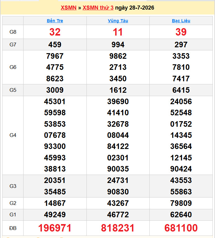Image resolution: width=215 pixels, height=238 pixels.
Task: Select the date text ngày 28-7-2026
Action: pyautogui.click(x=134, y=8)
